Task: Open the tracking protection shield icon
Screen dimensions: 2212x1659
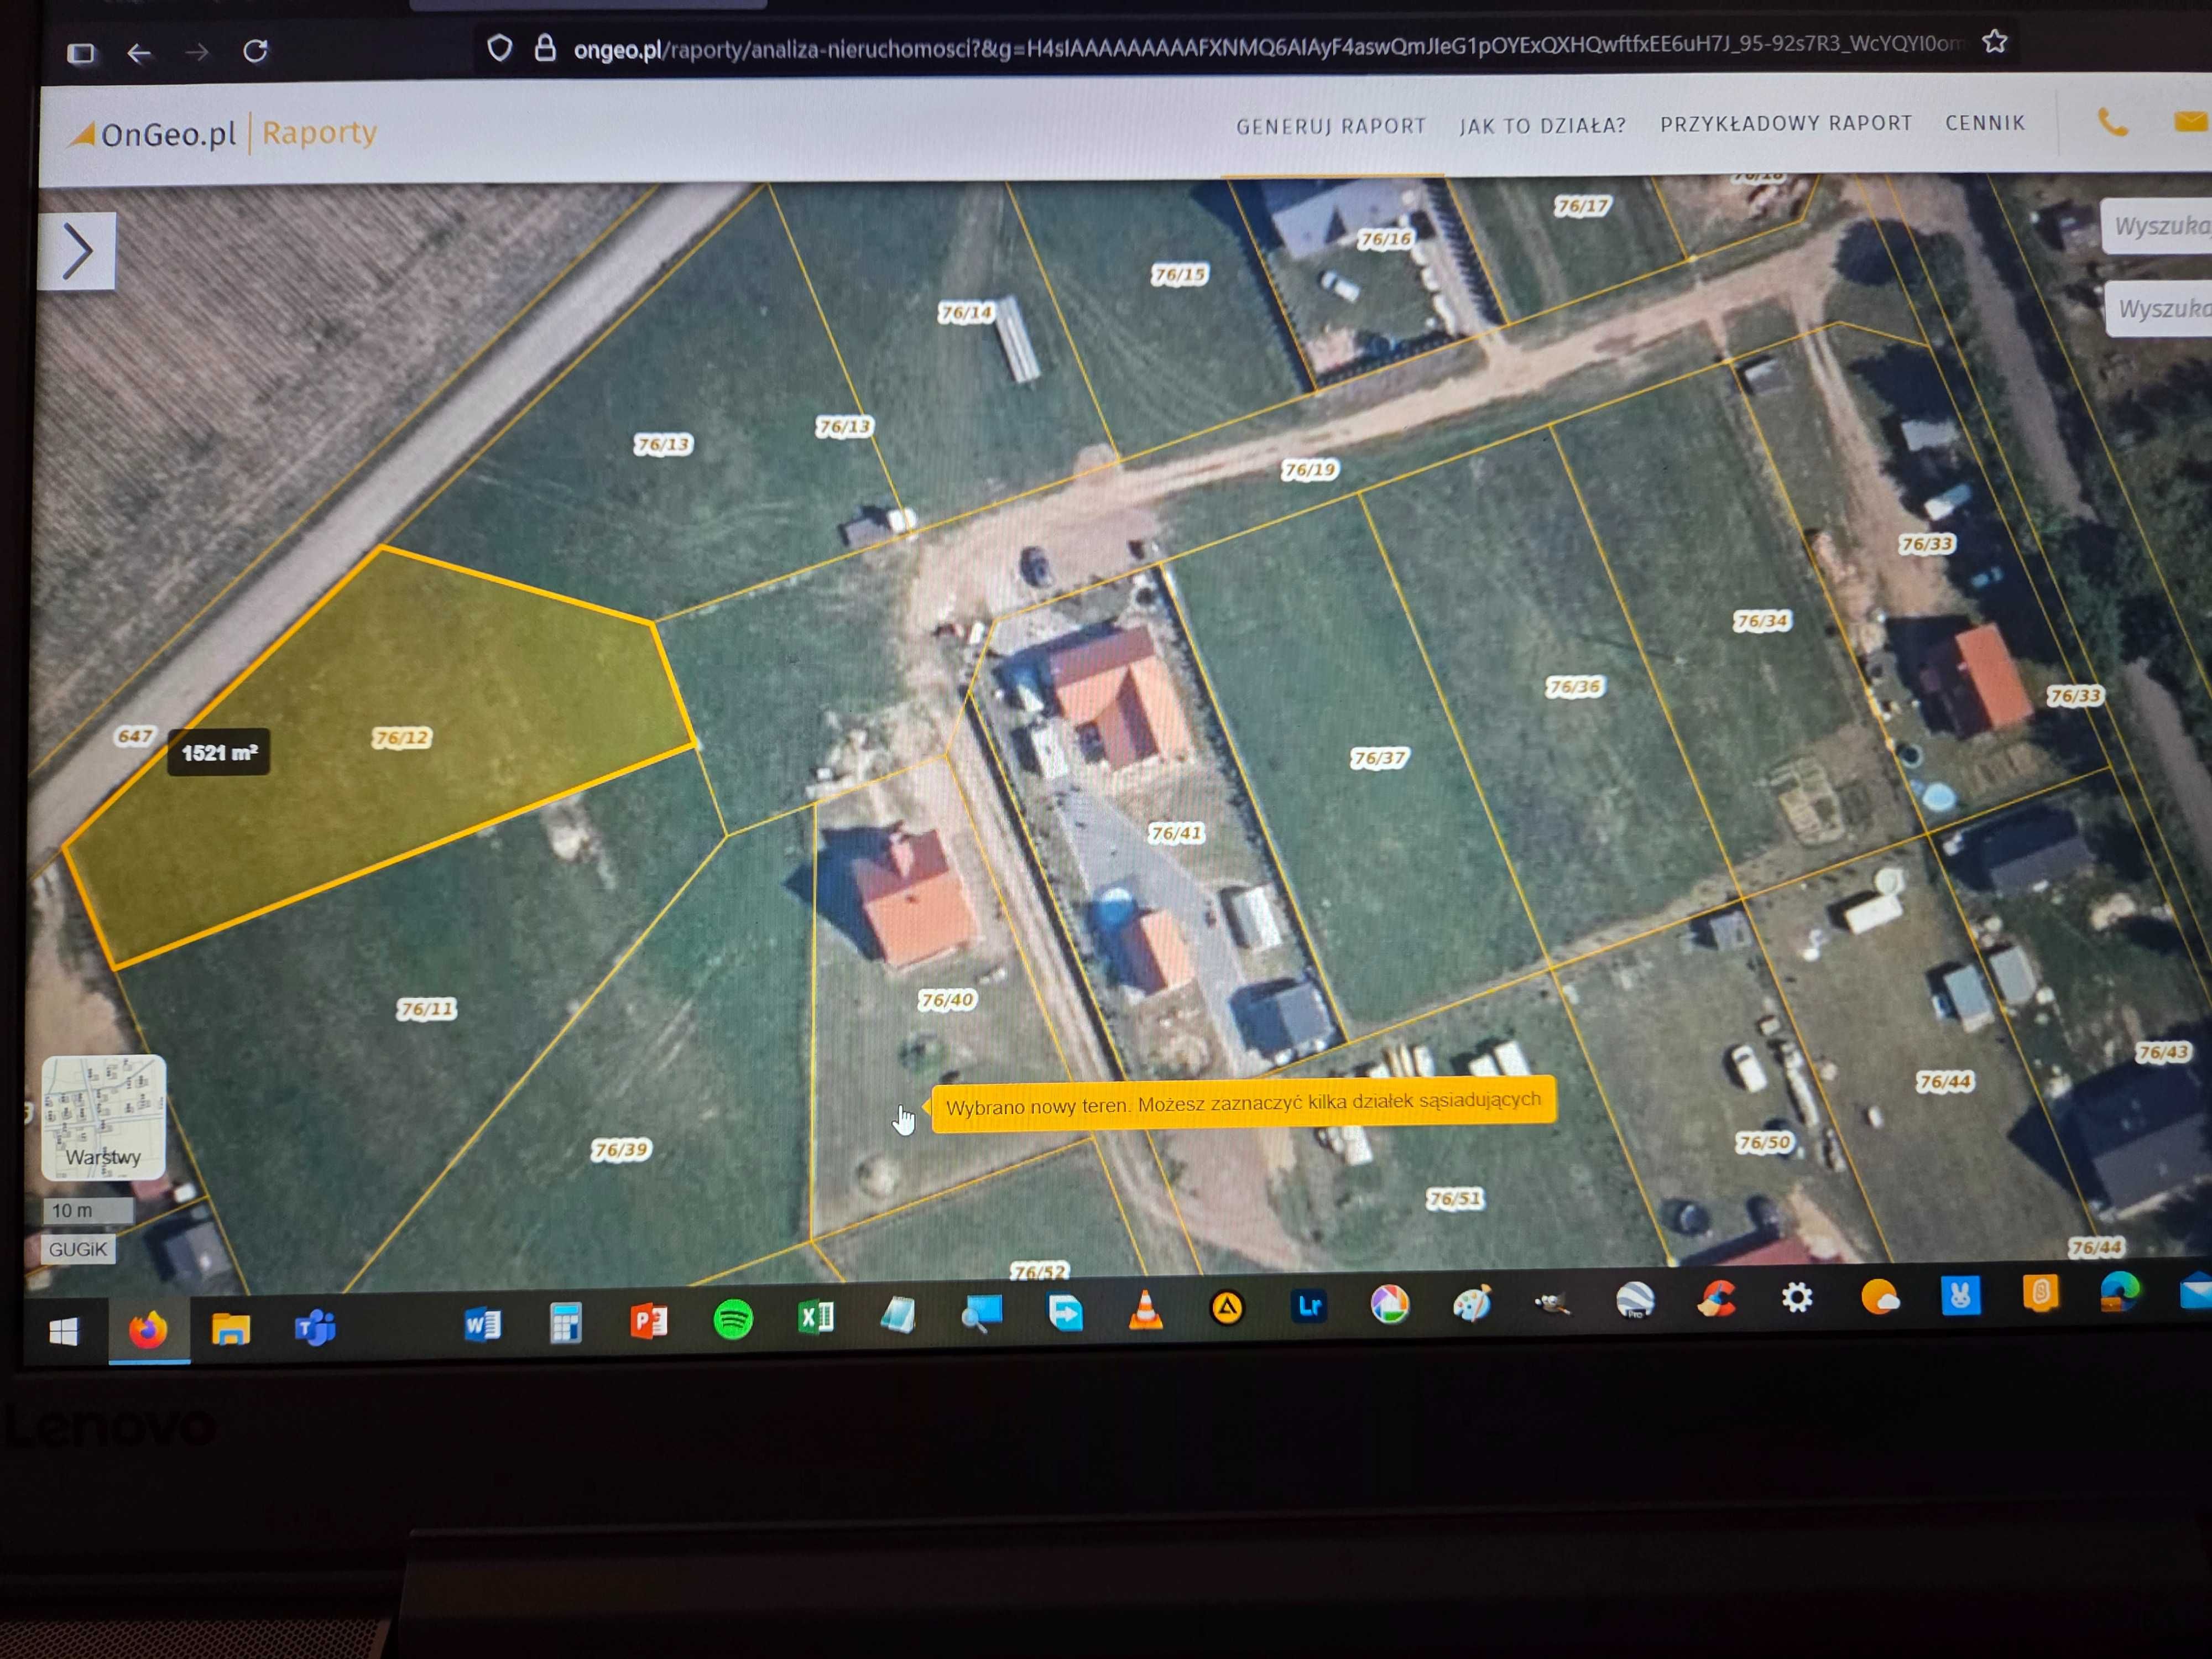Action: click(499, 47)
